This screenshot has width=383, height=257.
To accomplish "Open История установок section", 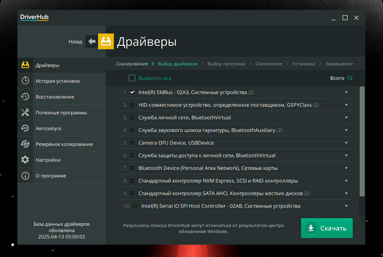I will point(62,81).
